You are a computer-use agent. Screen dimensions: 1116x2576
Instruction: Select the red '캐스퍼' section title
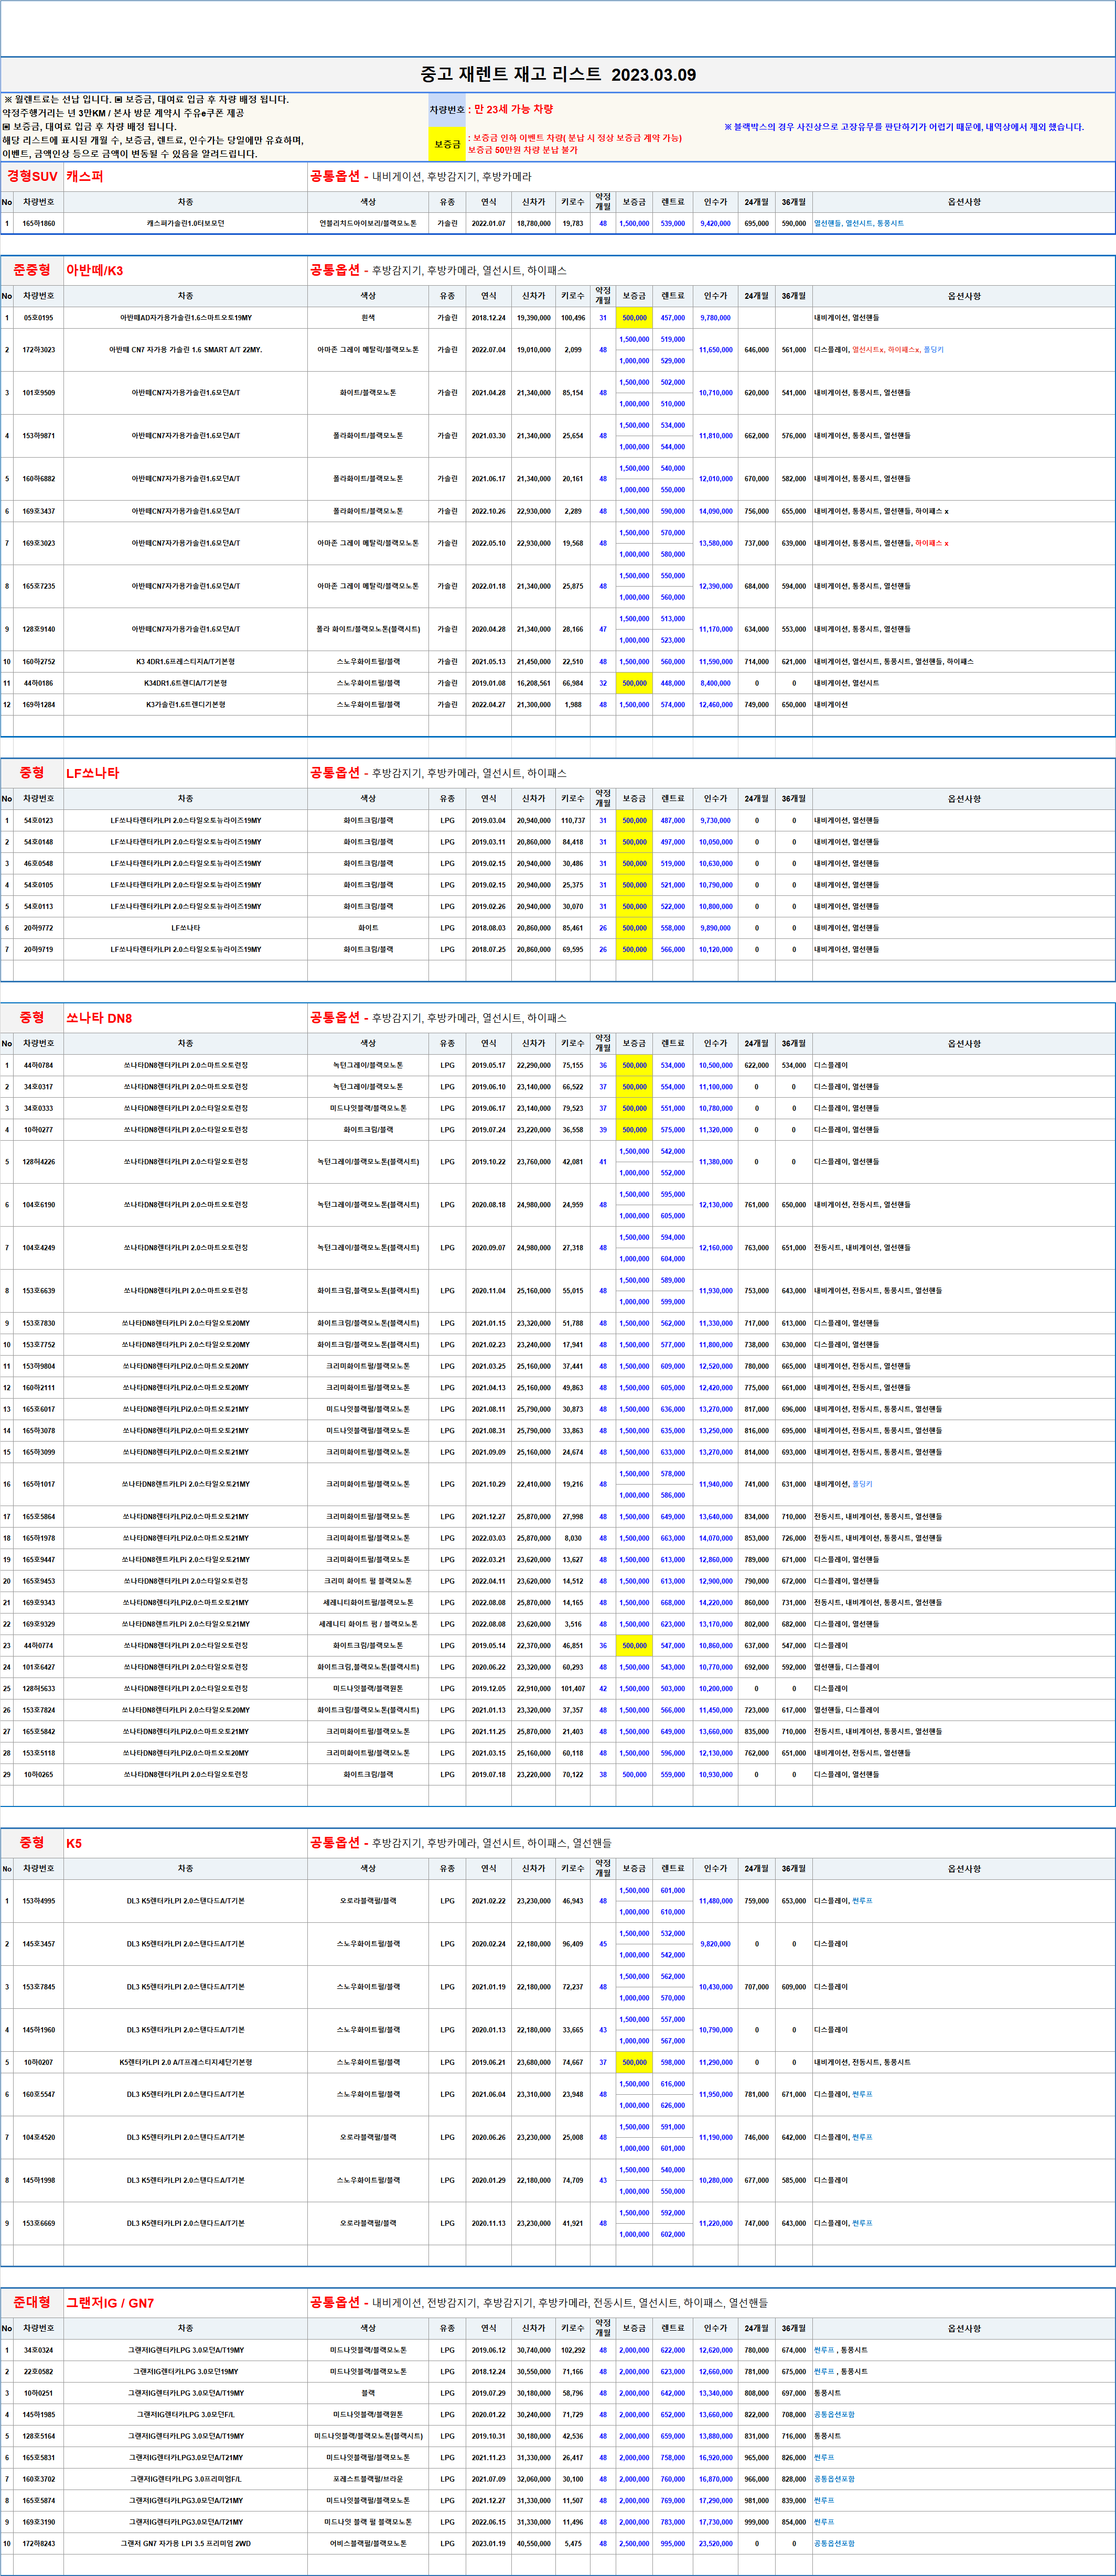tap(85, 176)
